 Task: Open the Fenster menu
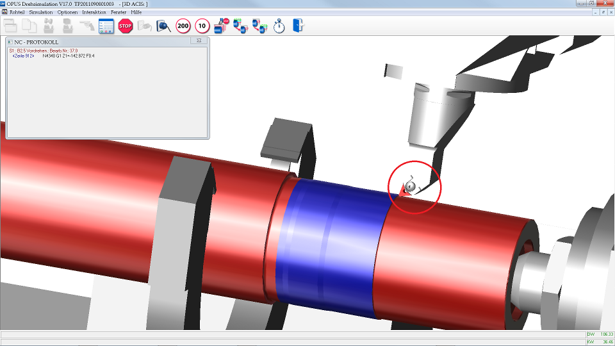(119, 12)
